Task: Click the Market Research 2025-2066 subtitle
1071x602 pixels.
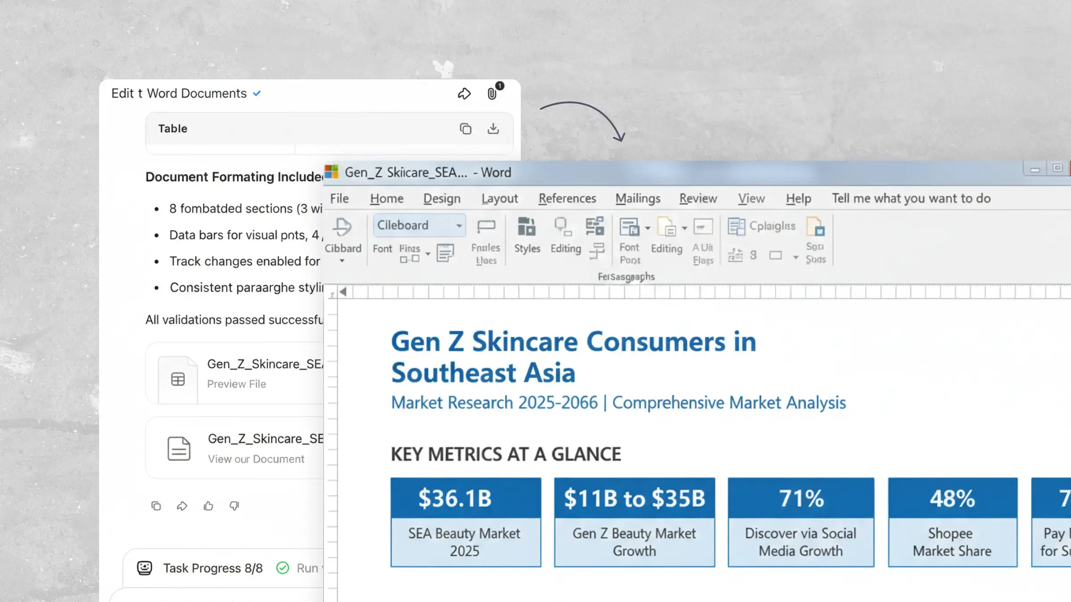Action: tap(619, 402)
